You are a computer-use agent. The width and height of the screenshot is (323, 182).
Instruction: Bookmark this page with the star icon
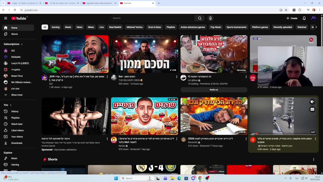286,10
